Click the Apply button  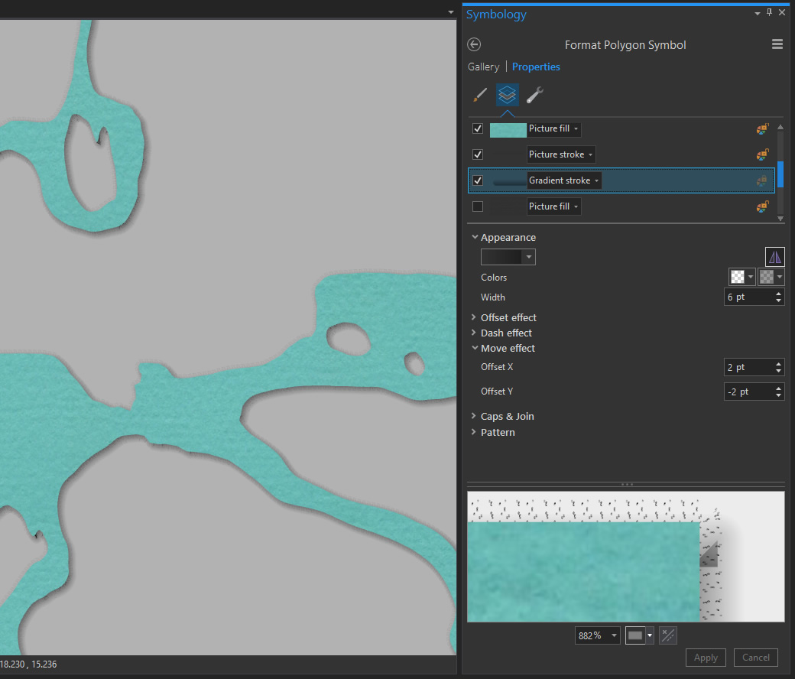(706, 658)
